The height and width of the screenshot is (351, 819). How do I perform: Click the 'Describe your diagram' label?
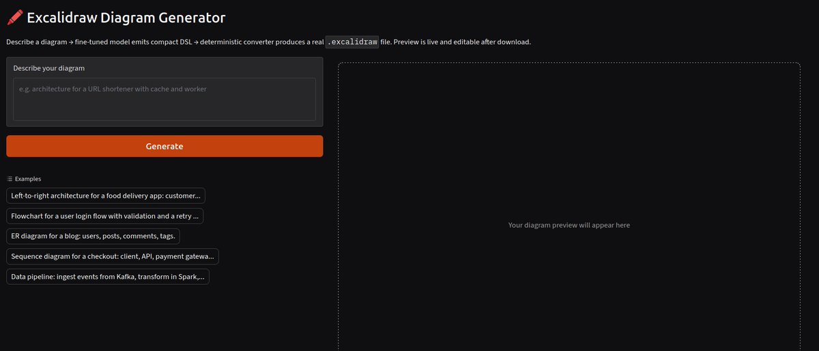tap(49, 68)
